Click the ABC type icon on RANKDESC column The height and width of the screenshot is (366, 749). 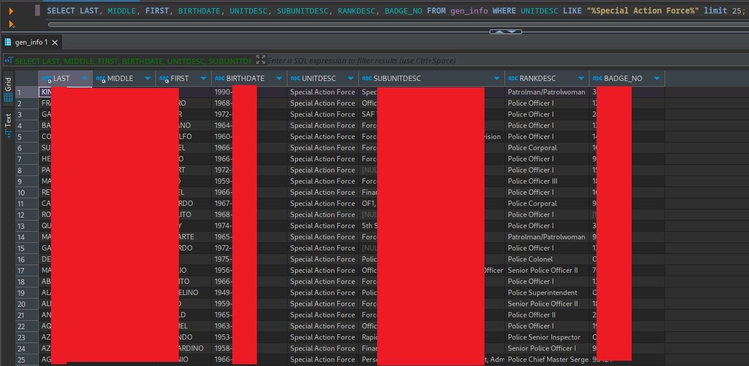513,79
